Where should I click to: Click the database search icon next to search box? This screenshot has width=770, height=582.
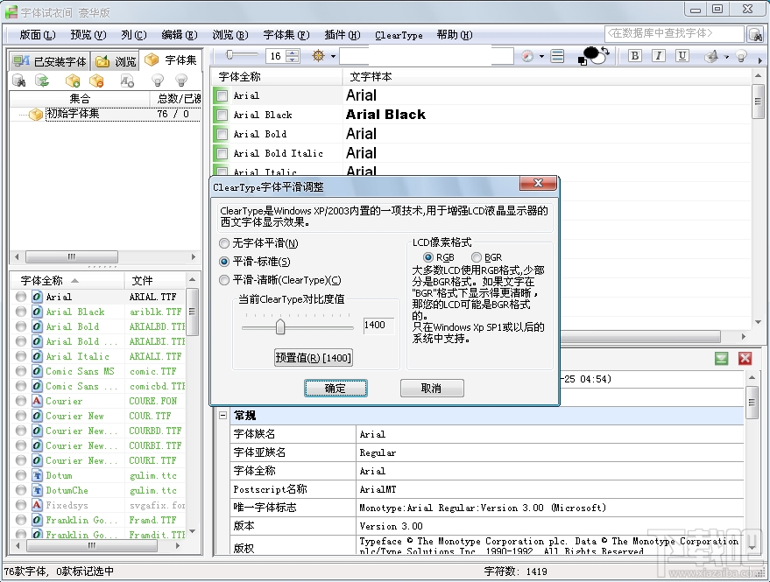point(755,34)
